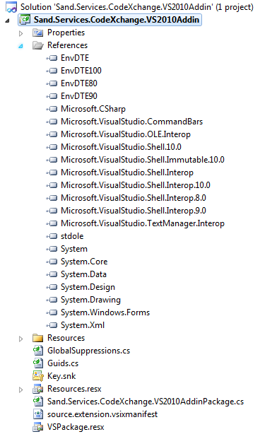The height and width of the screenshot is (439, 260).
Task: Select Sand.Services.CodeXchange.VS2010AddinPackage.cs file
Action: click(146, 402)
